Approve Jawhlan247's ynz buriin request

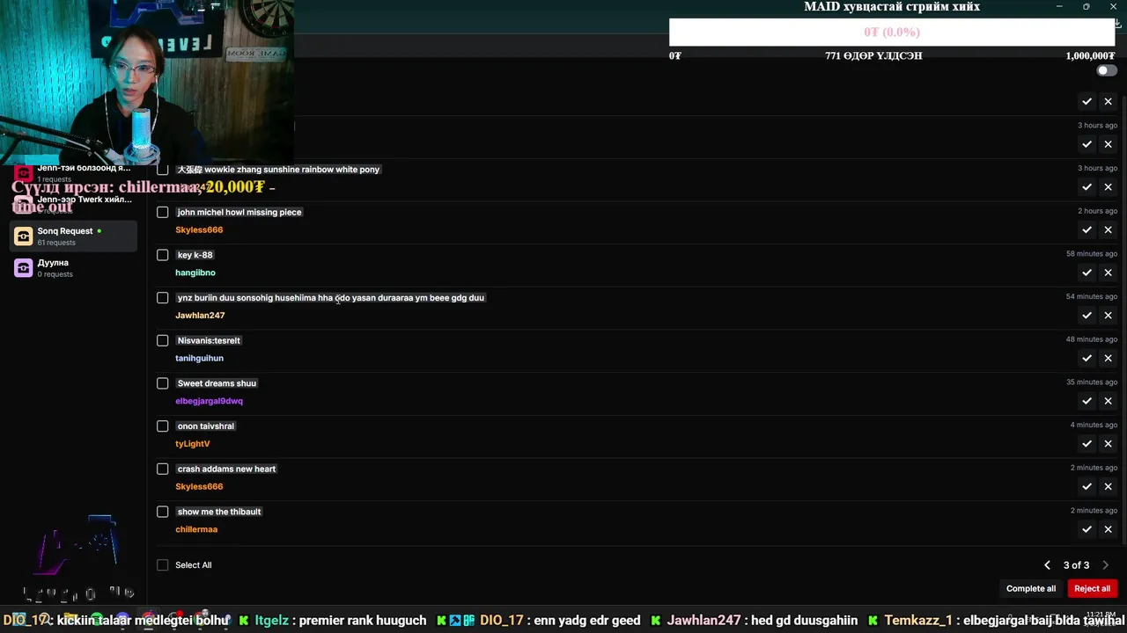click(x=1086, y=316)
